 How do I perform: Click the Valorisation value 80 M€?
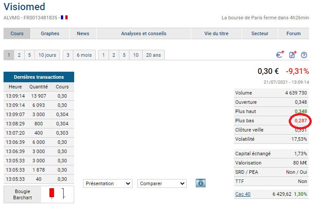pos(300,163)
